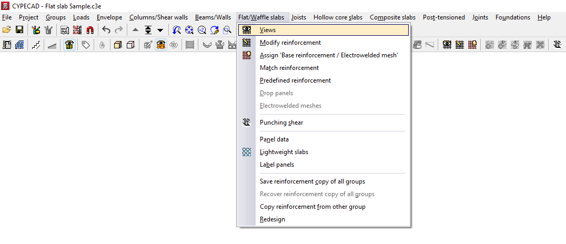Click Copy reinforcement from other group
This screenshot has width=566, height=244.
[312, 207]
